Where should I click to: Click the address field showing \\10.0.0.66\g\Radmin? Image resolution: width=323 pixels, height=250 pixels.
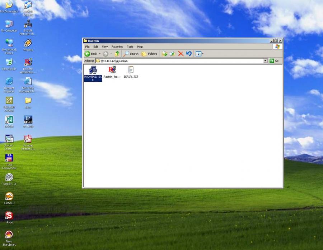click(179, 61)
